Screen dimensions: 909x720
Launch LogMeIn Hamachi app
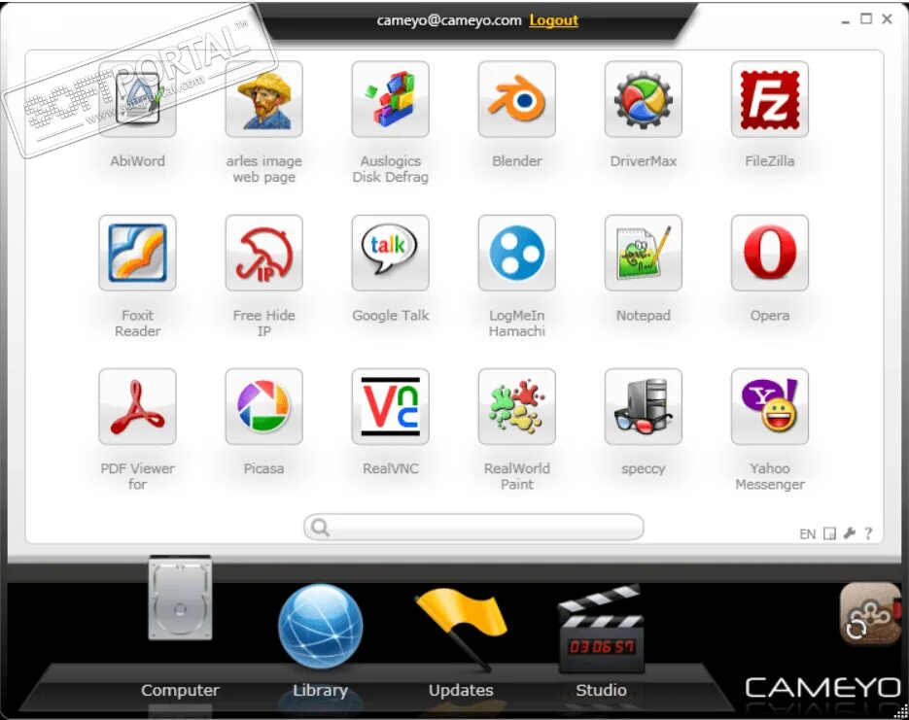pos(516,253)
